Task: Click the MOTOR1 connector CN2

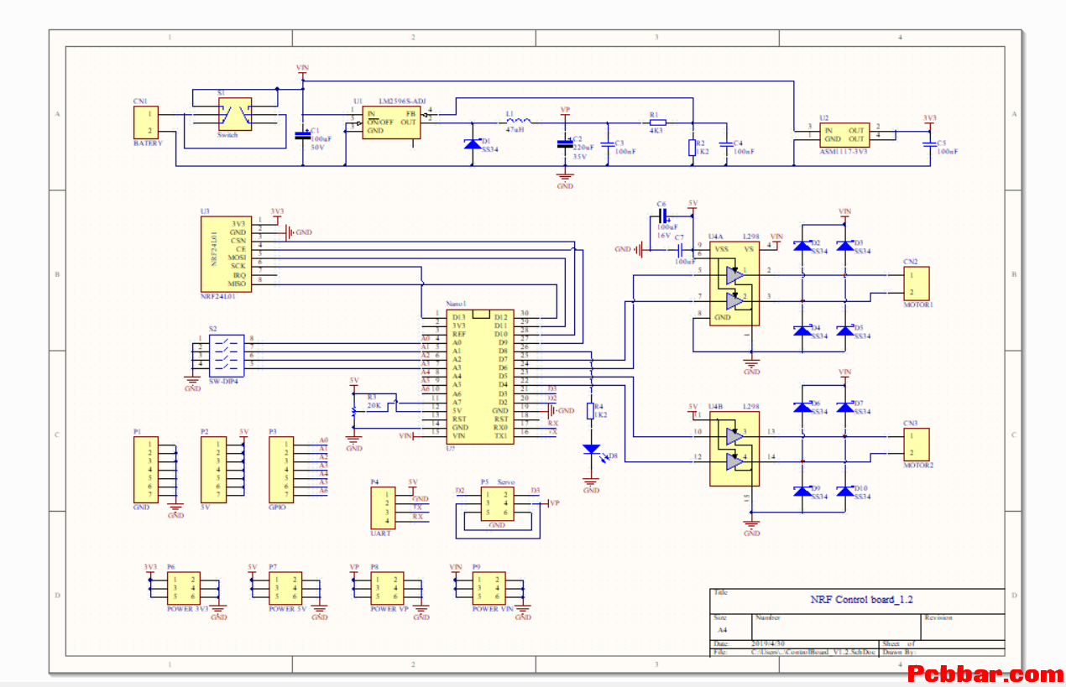Action: (916, 284)
